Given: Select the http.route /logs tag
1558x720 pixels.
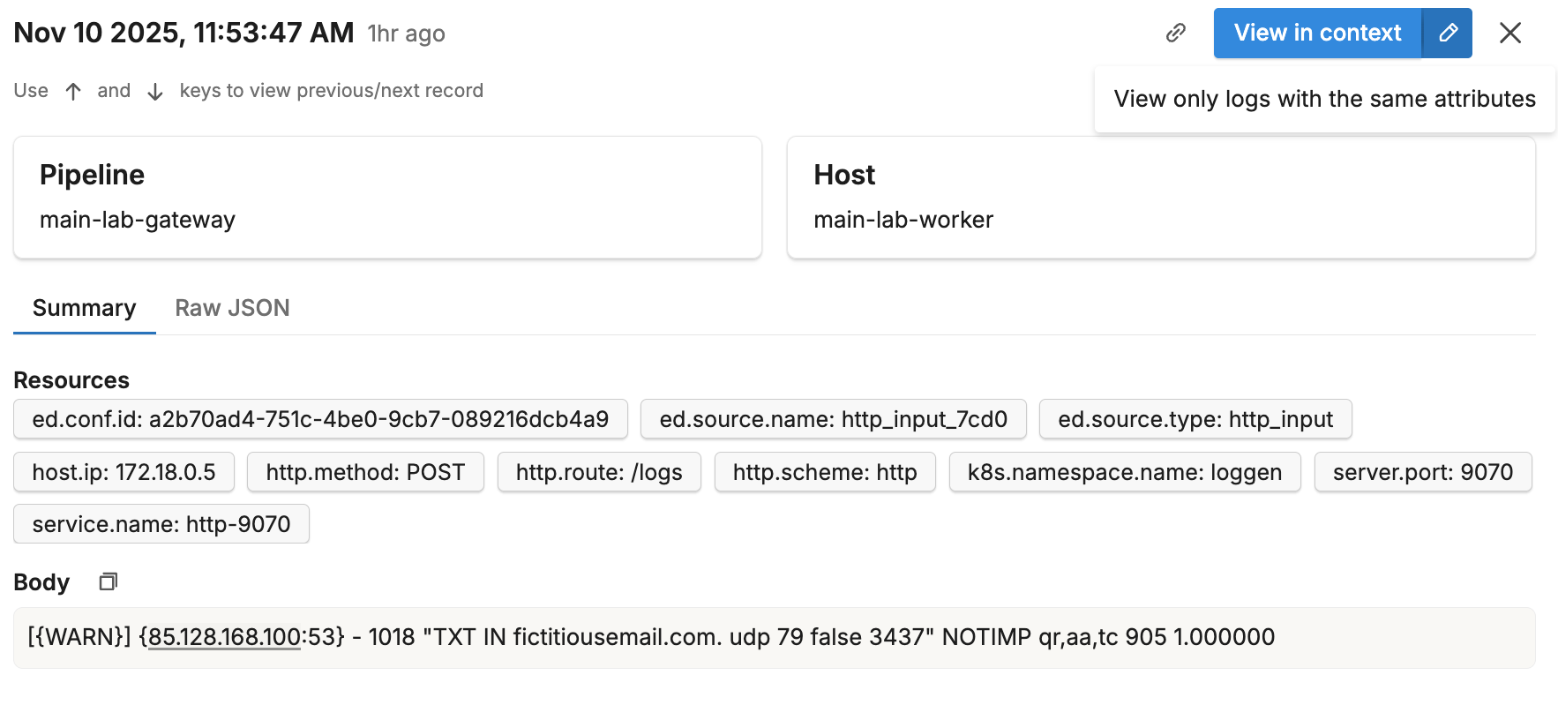Looking at the screenshot, I should point(599,472).
